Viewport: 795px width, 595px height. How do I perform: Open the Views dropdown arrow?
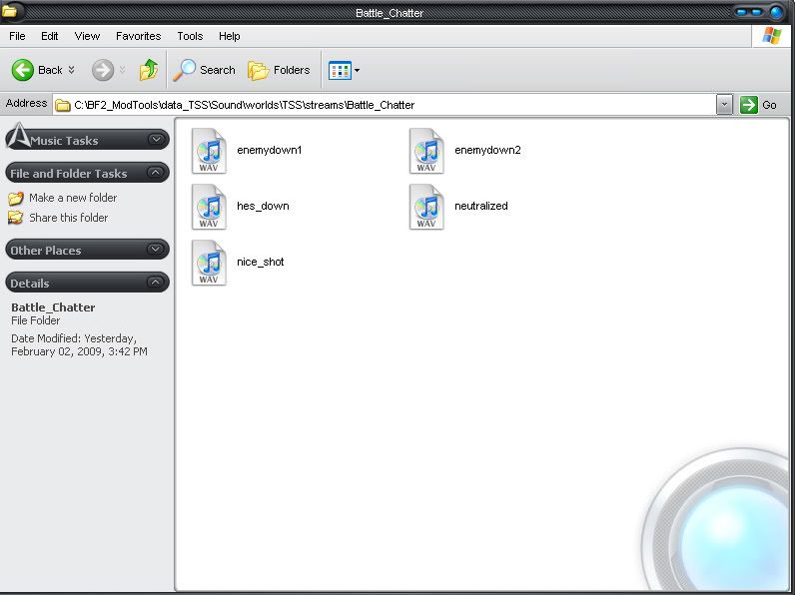pos(357,71)
